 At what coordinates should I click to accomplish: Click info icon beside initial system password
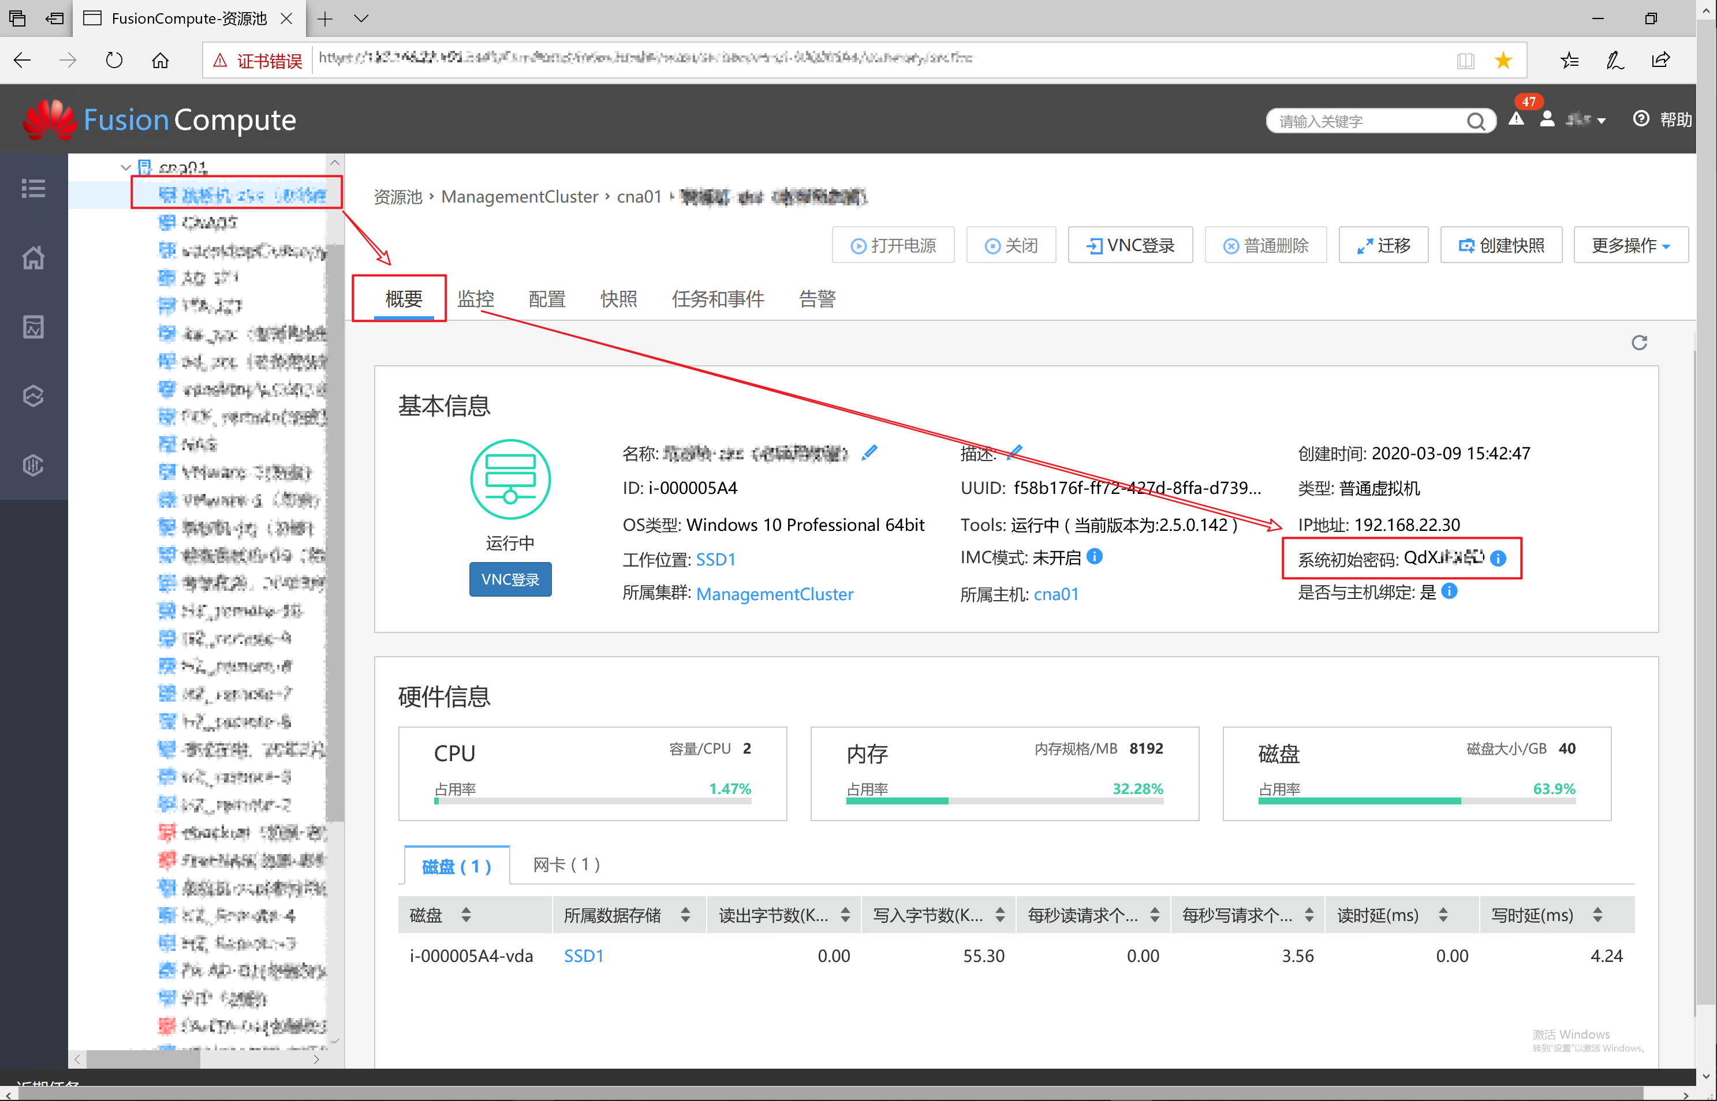click(1498, 559)
